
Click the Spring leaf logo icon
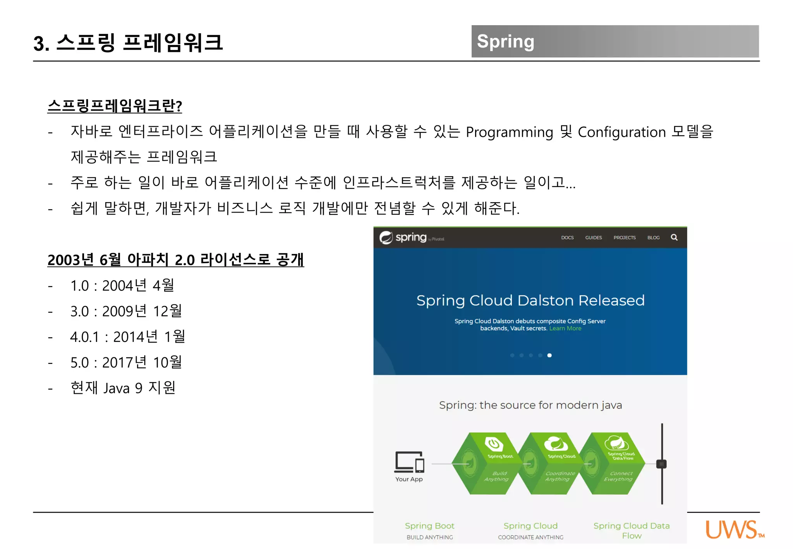[386, 237]
